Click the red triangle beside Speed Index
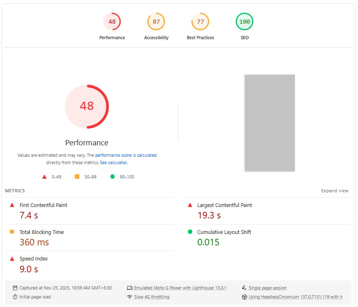Screen dimensions: 358x307 click(11, 258)
